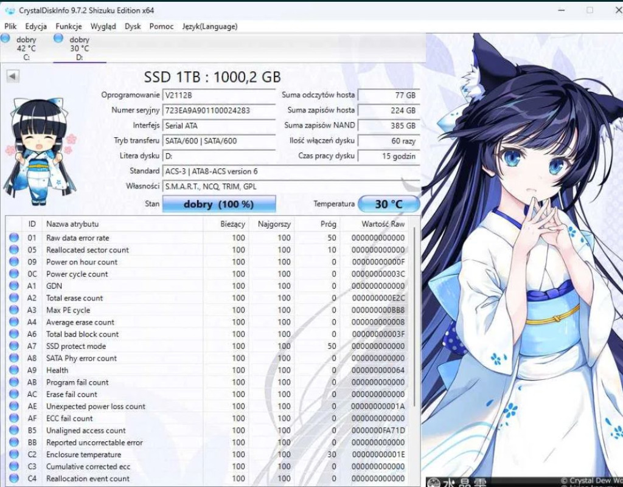This screenshot has height=487, width=623.
Task: Select the Health raw value 000000000064
Action: click(x=378, y=370)
